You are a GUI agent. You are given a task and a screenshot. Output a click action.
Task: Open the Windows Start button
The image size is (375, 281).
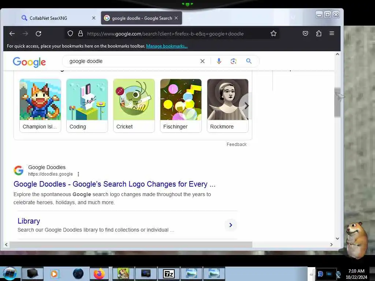pyautogui.click(x=10, y=274)
